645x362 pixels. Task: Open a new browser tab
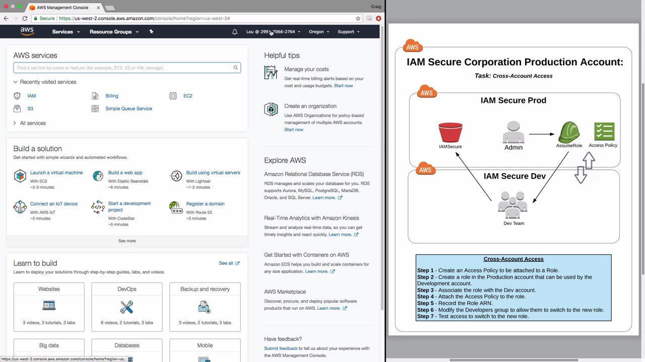[110, 8]
